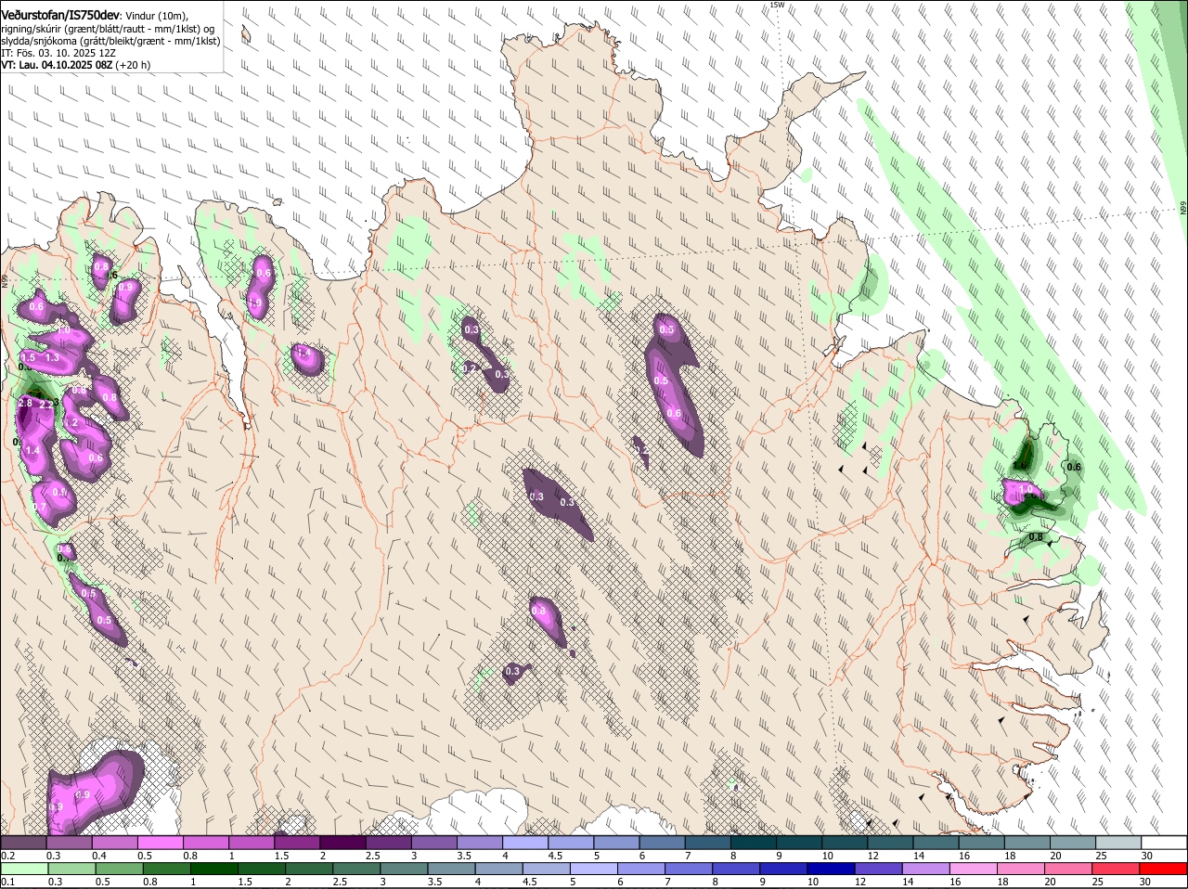The image size is (1188, 889).
Task: Click the '0.1' legend scale label
Action: tap(7, 882)
